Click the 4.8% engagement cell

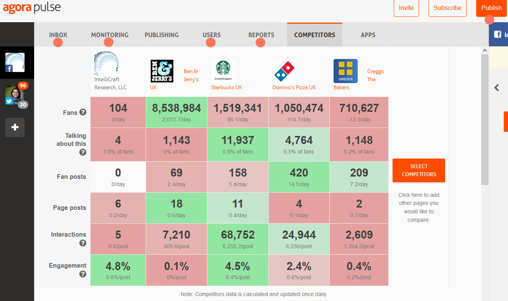point(118,270)
